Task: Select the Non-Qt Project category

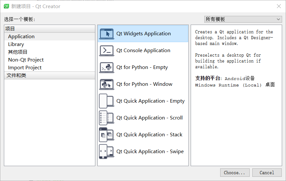Action: point(26,60)
